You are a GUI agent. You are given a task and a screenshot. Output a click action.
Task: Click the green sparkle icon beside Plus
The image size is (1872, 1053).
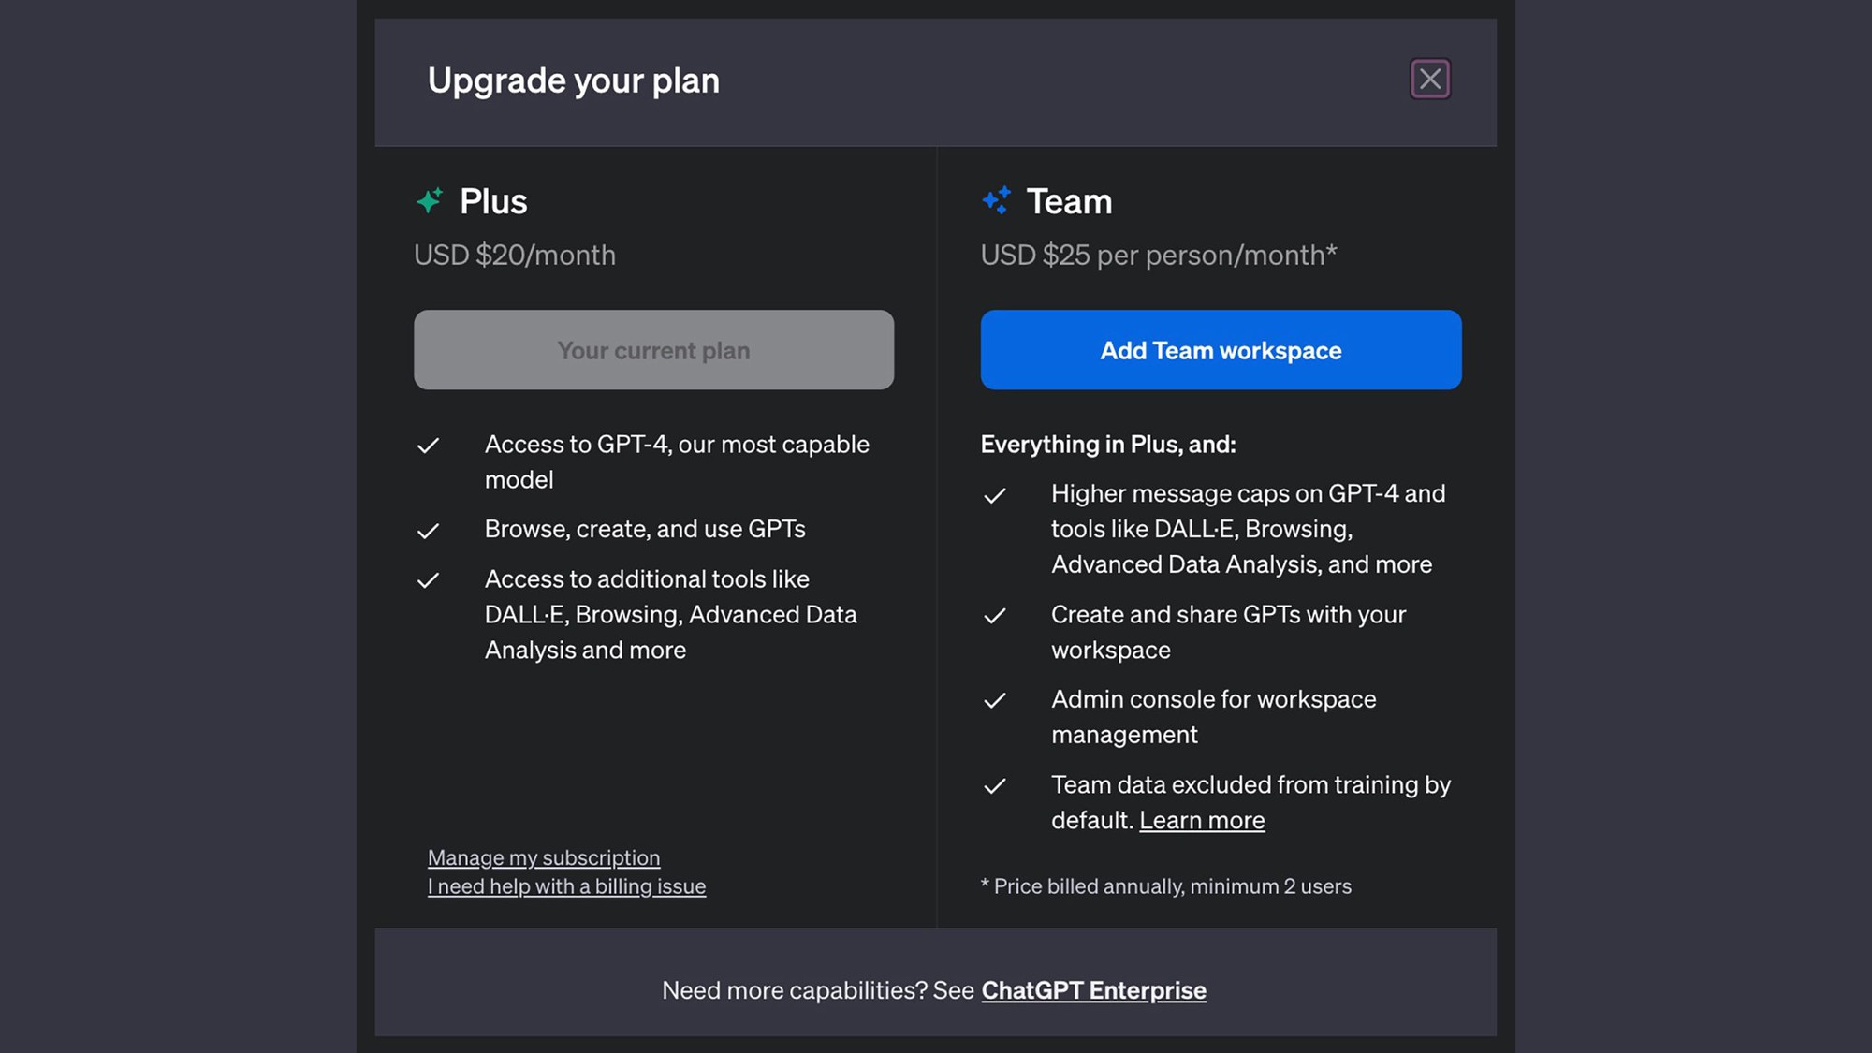click(430, 200)
